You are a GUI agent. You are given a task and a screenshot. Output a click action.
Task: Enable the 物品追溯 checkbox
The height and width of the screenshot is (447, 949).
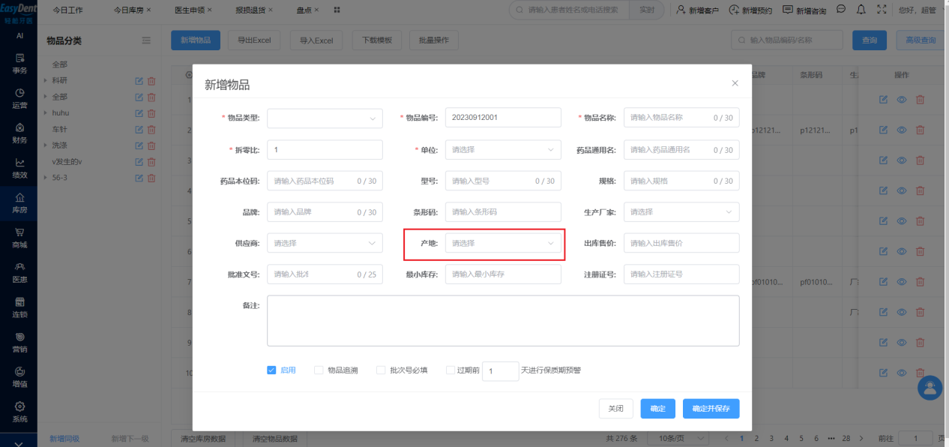[319, 370]
